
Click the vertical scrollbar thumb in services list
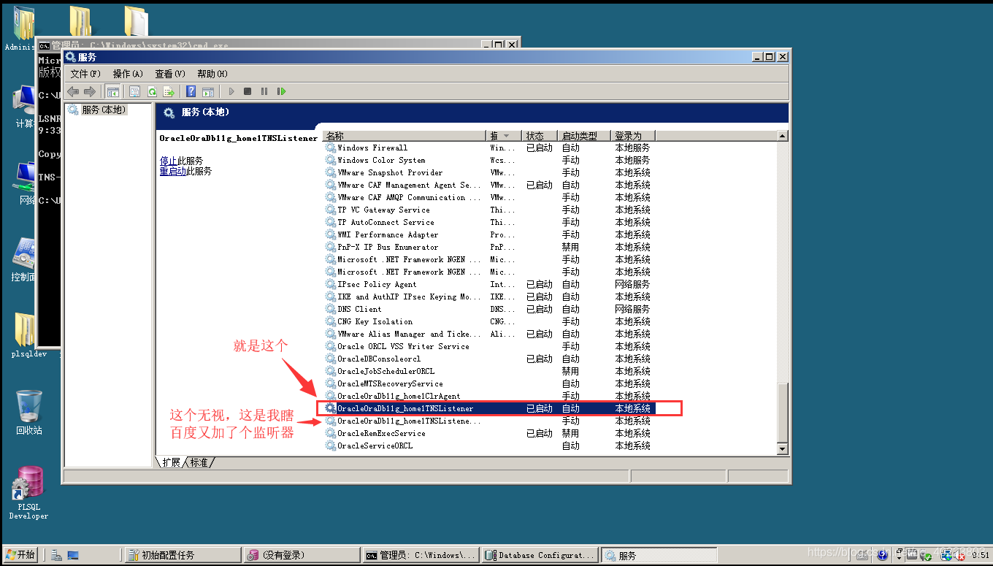click(x=783, y=413)
